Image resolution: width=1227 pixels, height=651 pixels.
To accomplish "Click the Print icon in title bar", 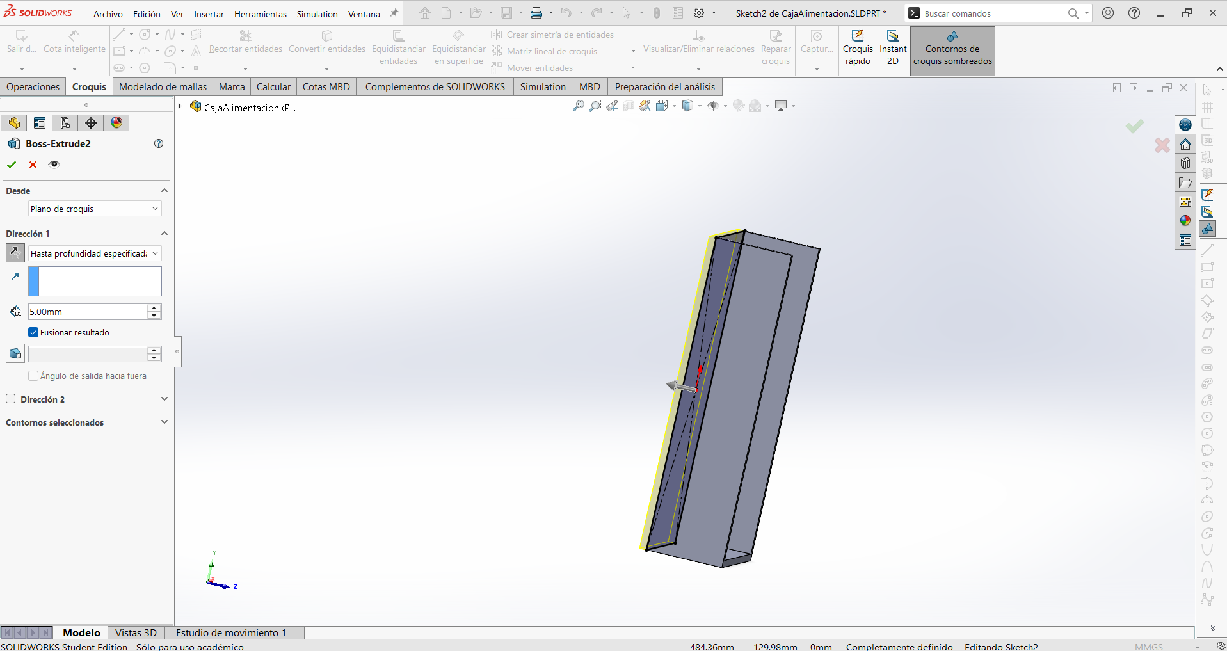I will click(536, 13).
